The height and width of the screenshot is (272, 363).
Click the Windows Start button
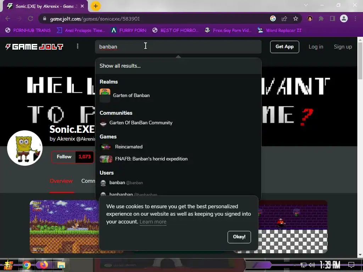(x=9, y=265)
